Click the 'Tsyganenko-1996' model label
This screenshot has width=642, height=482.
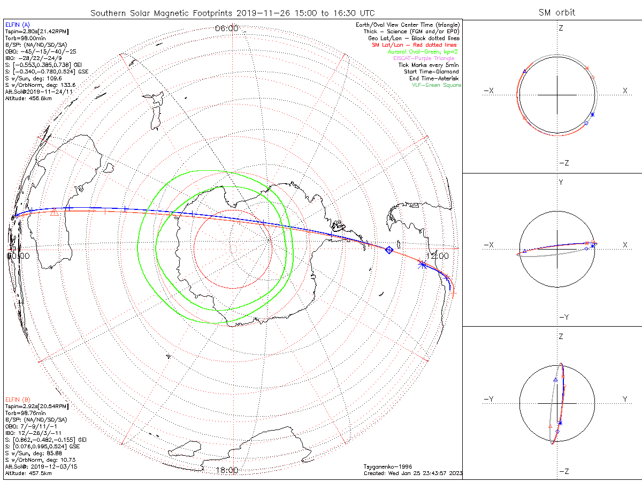click(x=388, y=467)
